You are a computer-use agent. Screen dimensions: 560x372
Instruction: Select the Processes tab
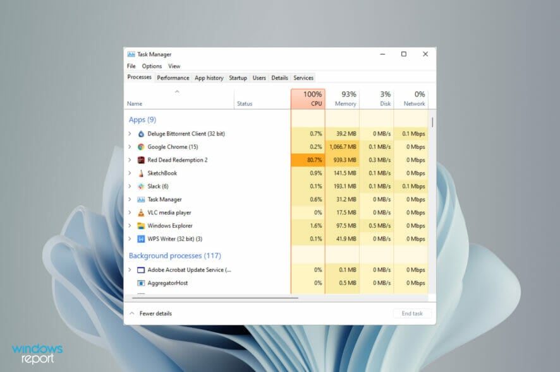(x=139, y=78)
